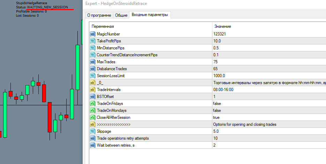Click the Переменная column header

(103, 26)
